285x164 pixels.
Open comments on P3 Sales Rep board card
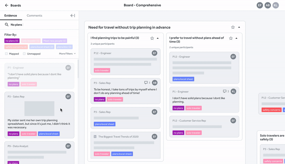pos(147,83)
